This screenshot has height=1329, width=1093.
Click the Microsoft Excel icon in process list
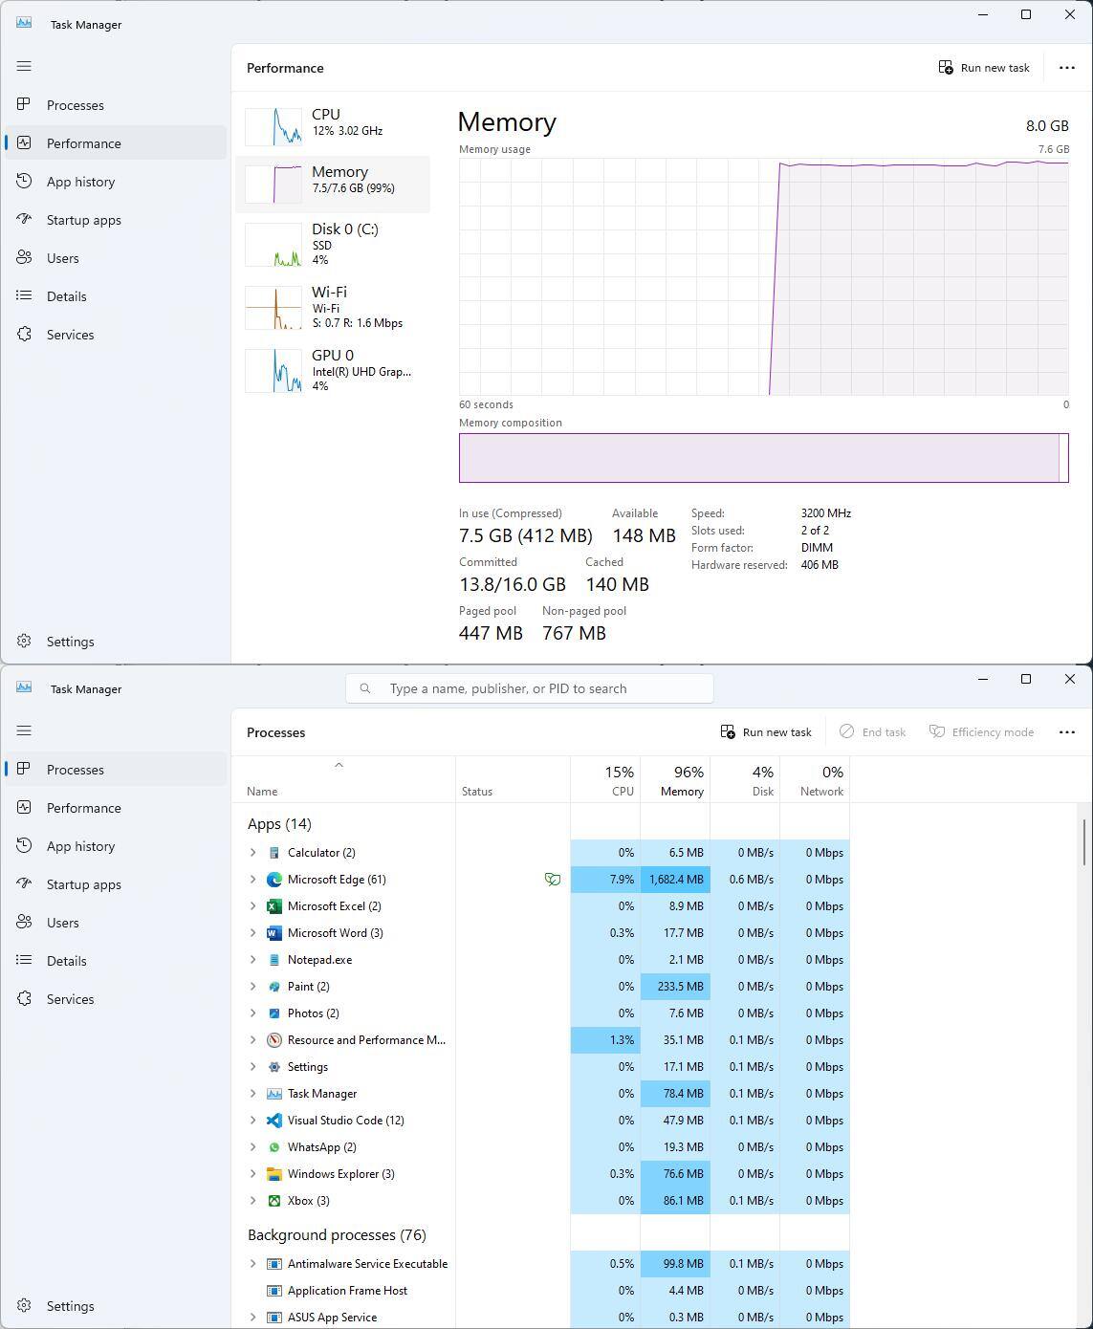point(274,906)
